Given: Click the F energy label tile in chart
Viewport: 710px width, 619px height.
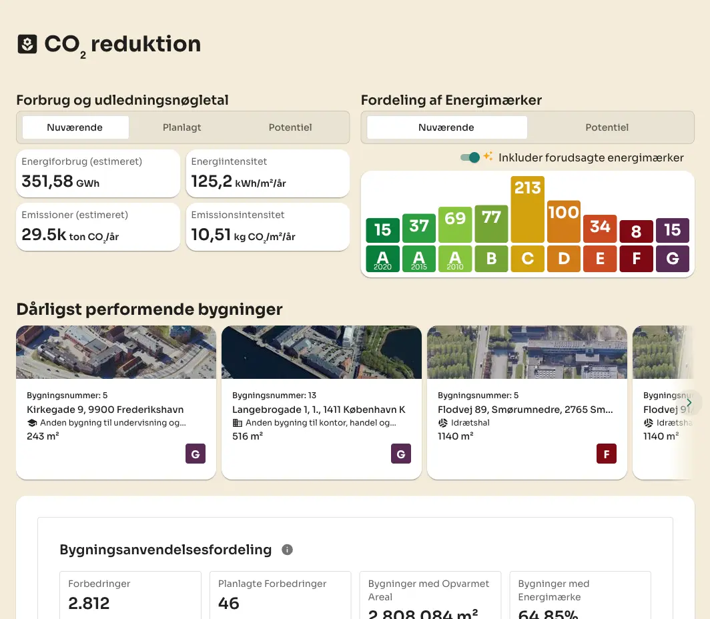Looking at the screenshot, I should 636,258.
